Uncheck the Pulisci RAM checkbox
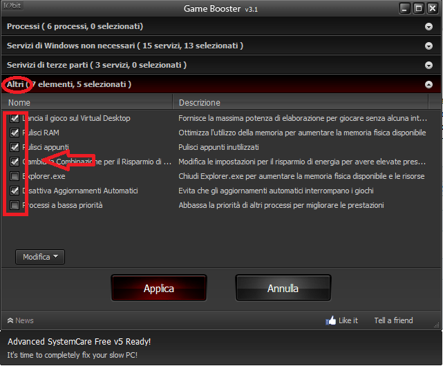 coord(15,133)
